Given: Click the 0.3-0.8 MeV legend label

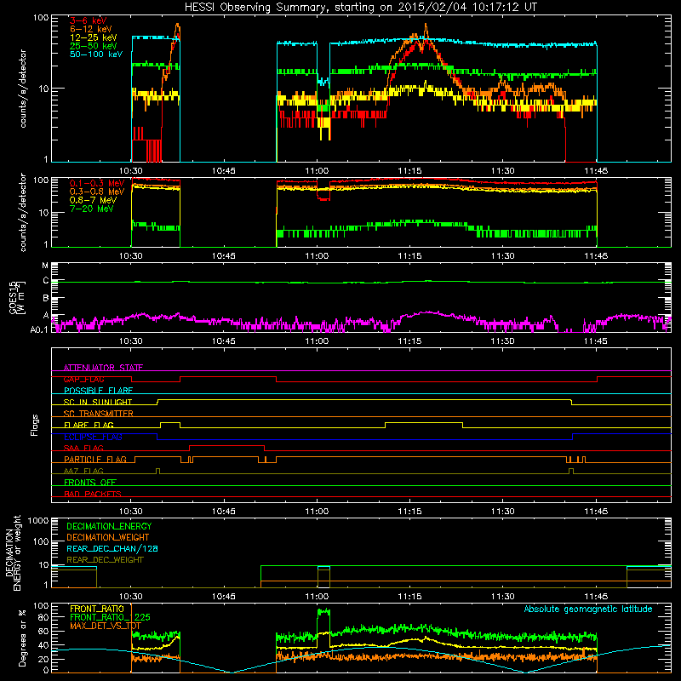Looking at the screenshot, I should pos(97,192).
